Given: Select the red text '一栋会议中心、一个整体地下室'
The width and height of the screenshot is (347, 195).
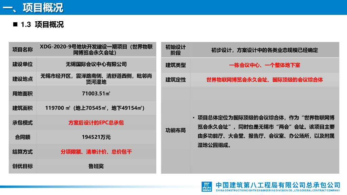Looking at the screenshot, I should [264, 65].
